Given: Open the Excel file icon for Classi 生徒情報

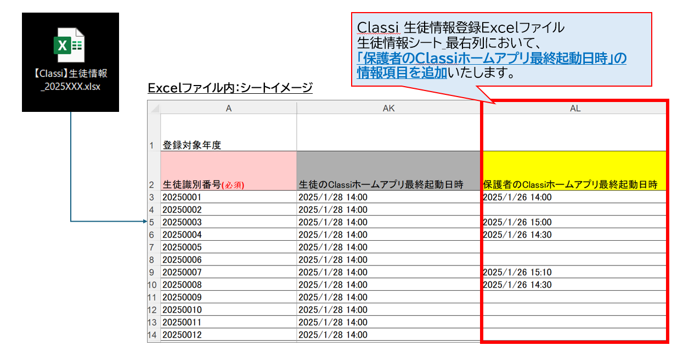Looking at the screenshot, I should (x=69, y=44).
